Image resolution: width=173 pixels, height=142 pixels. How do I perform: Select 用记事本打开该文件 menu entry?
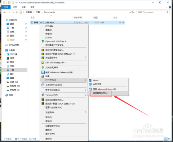54,45
